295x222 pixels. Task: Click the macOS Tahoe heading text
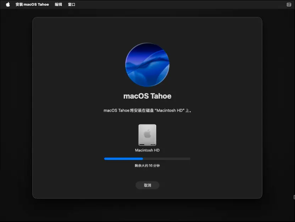(147, 96)
